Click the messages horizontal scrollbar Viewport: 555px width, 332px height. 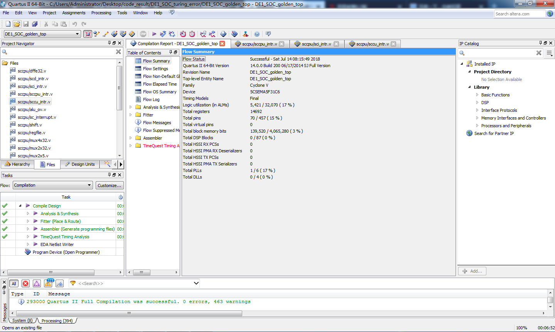pos(129,313)
